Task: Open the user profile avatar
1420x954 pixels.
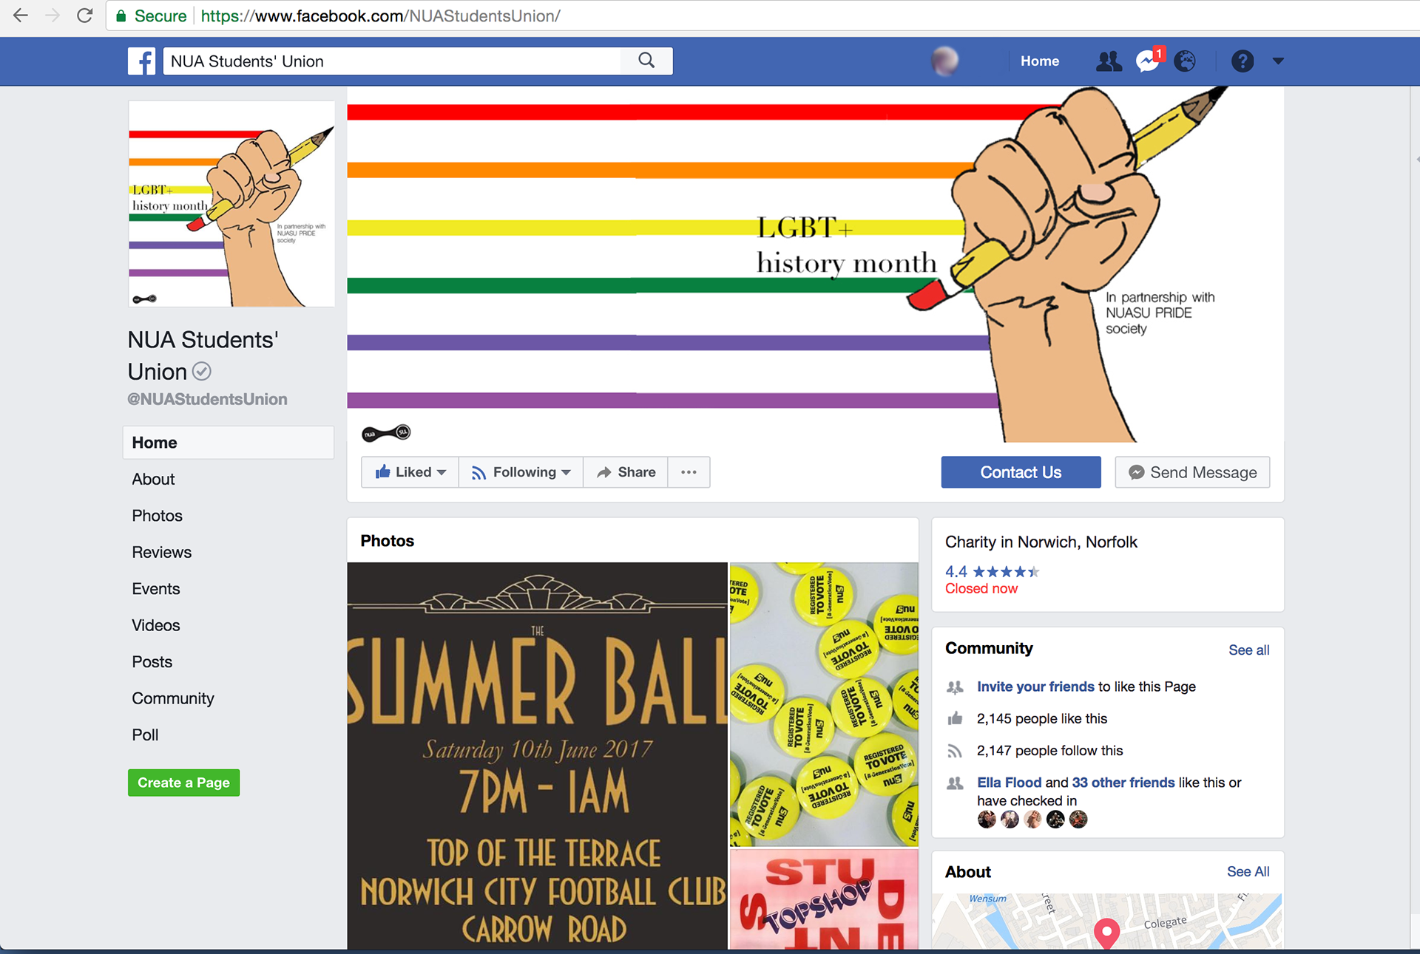Action: pyautogui.click(x=944, y=61)
